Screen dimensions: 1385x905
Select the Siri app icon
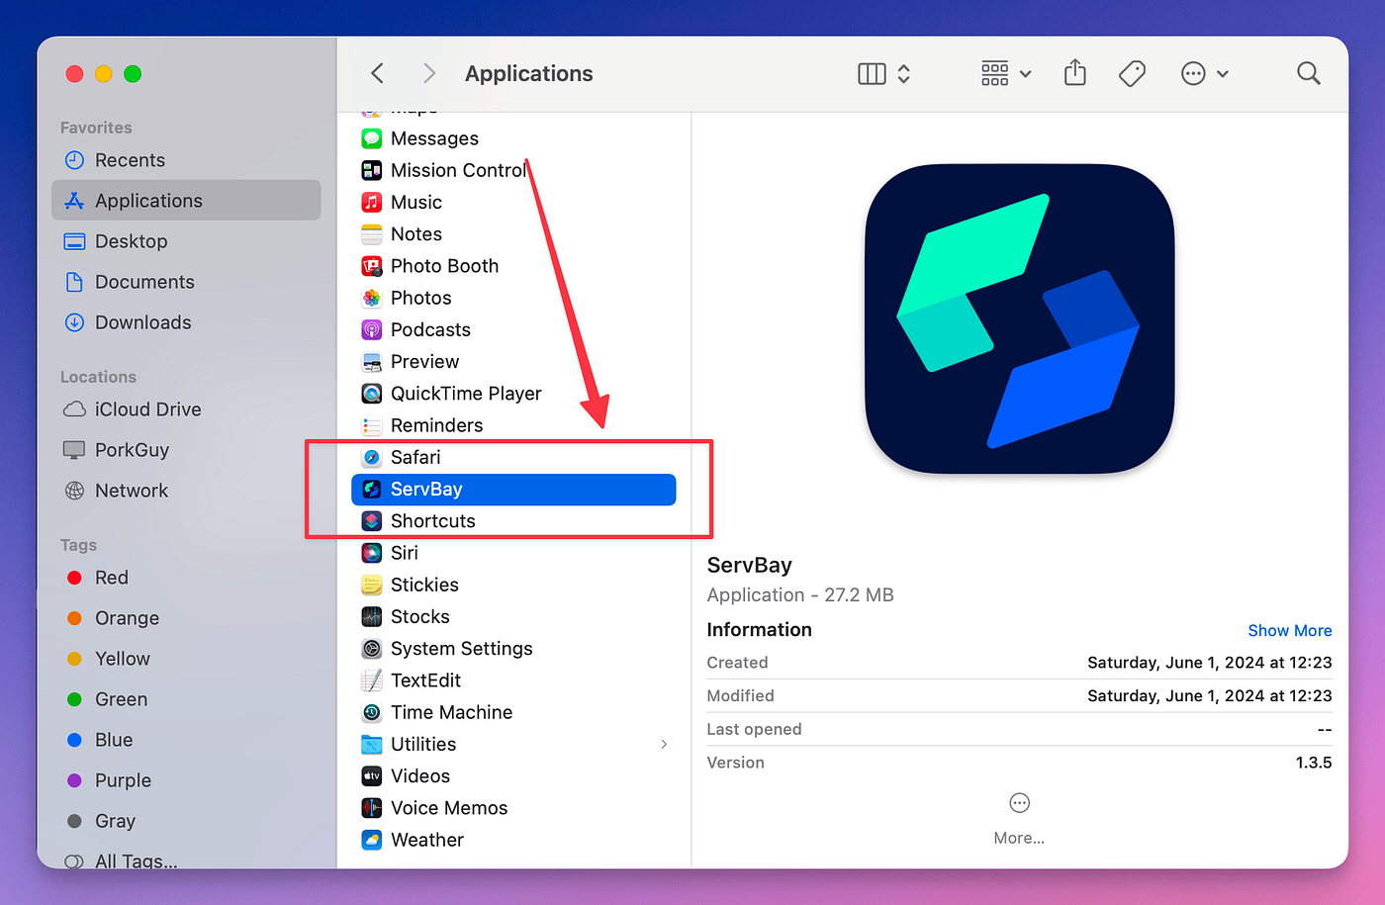(372, 553)
